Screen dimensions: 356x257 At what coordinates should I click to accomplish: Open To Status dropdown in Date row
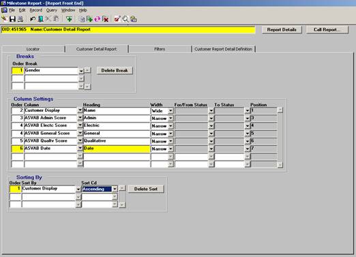(x=248, y=149)
